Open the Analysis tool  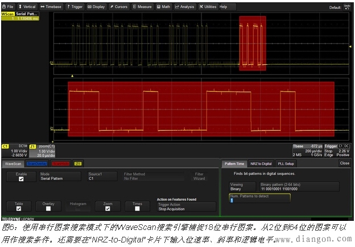coord(184,7)
